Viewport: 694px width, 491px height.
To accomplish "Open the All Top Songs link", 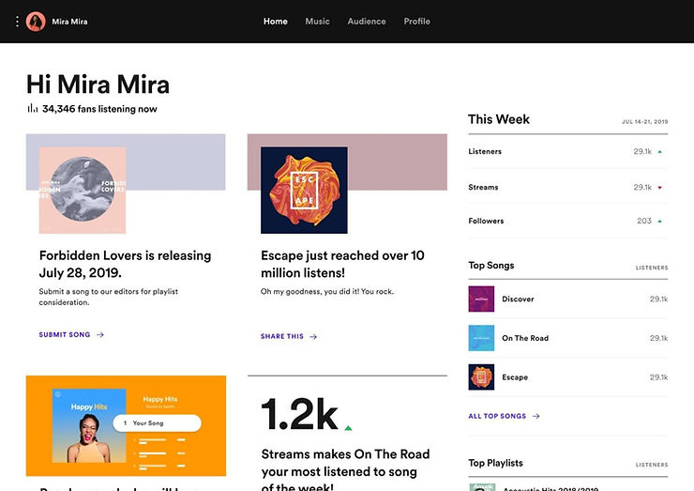I will coord(497,416).
